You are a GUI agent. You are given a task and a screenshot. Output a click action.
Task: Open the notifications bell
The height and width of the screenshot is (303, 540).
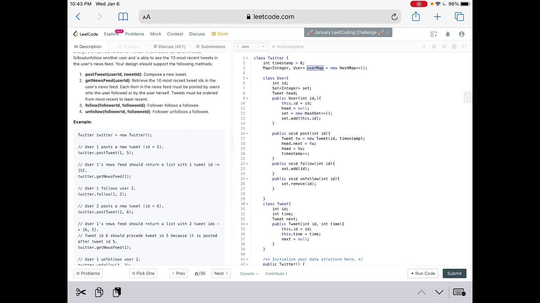tap(448, 34)
